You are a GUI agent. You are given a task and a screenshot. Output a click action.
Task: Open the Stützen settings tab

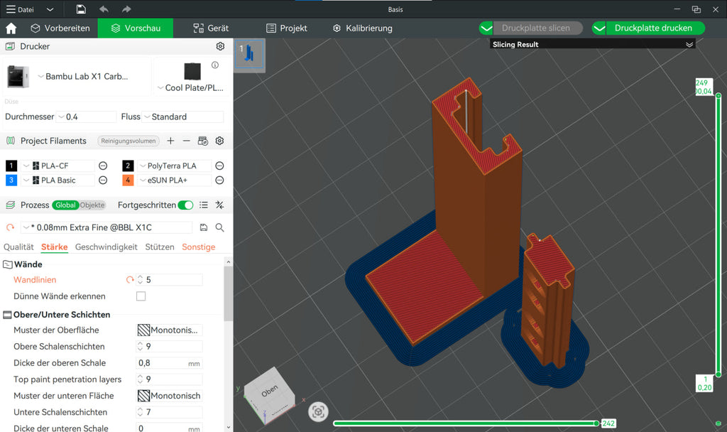pos(160,247)
